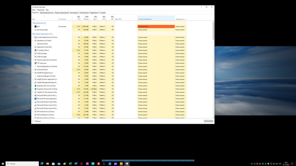The image size is (296, 166).
Task: Click the Приложения (2) group header
Action: click(39, 23)
